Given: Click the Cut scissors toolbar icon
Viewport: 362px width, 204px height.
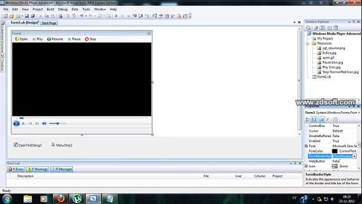Looking at the screenshot, I should point(40,16).
